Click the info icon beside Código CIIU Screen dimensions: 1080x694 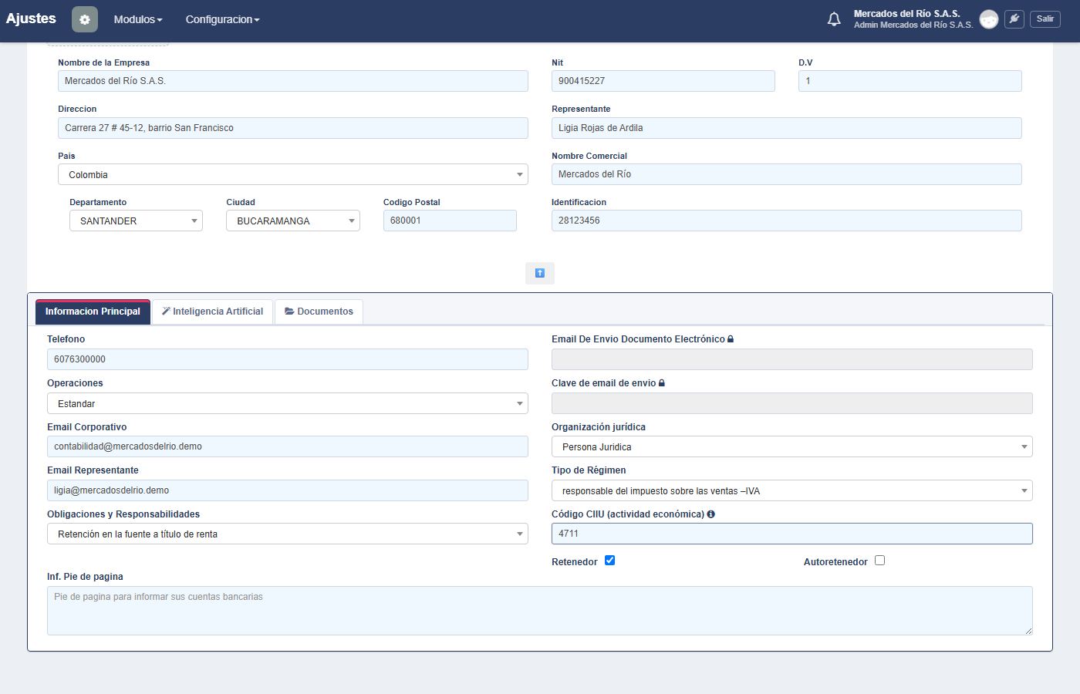(x=710, y=514)
